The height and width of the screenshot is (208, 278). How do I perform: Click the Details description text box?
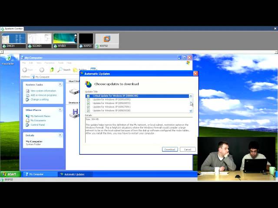pos(139,130)
